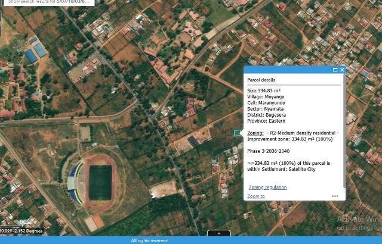382x244 pixels.
Task: Click the coordinates readout showing '-2.152 Degrees'
Action: point(21,231)
